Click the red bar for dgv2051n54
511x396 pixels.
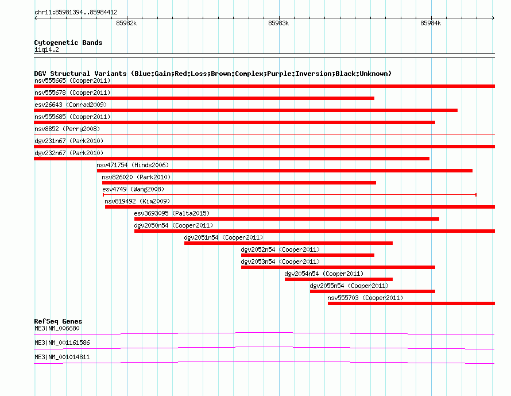click(288, 243)
